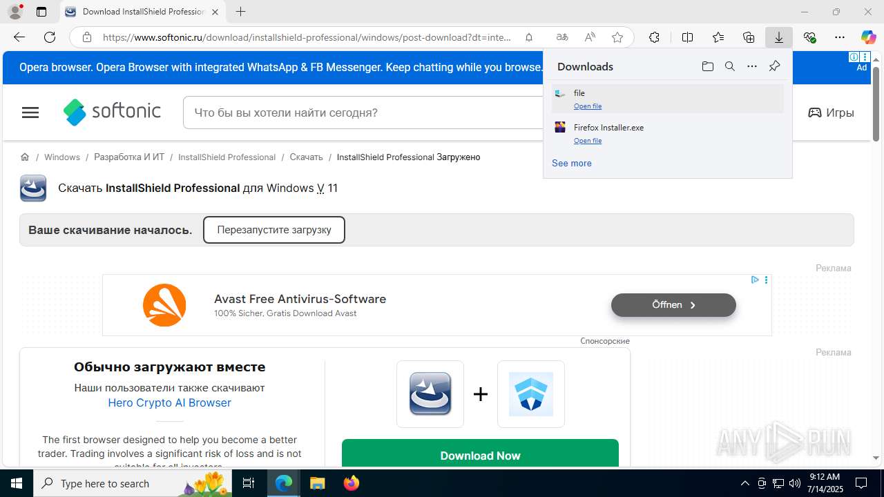Viewport: 884px width, 497px height.
Task: Open Browser essentials icon
Action: click(809, 37)
